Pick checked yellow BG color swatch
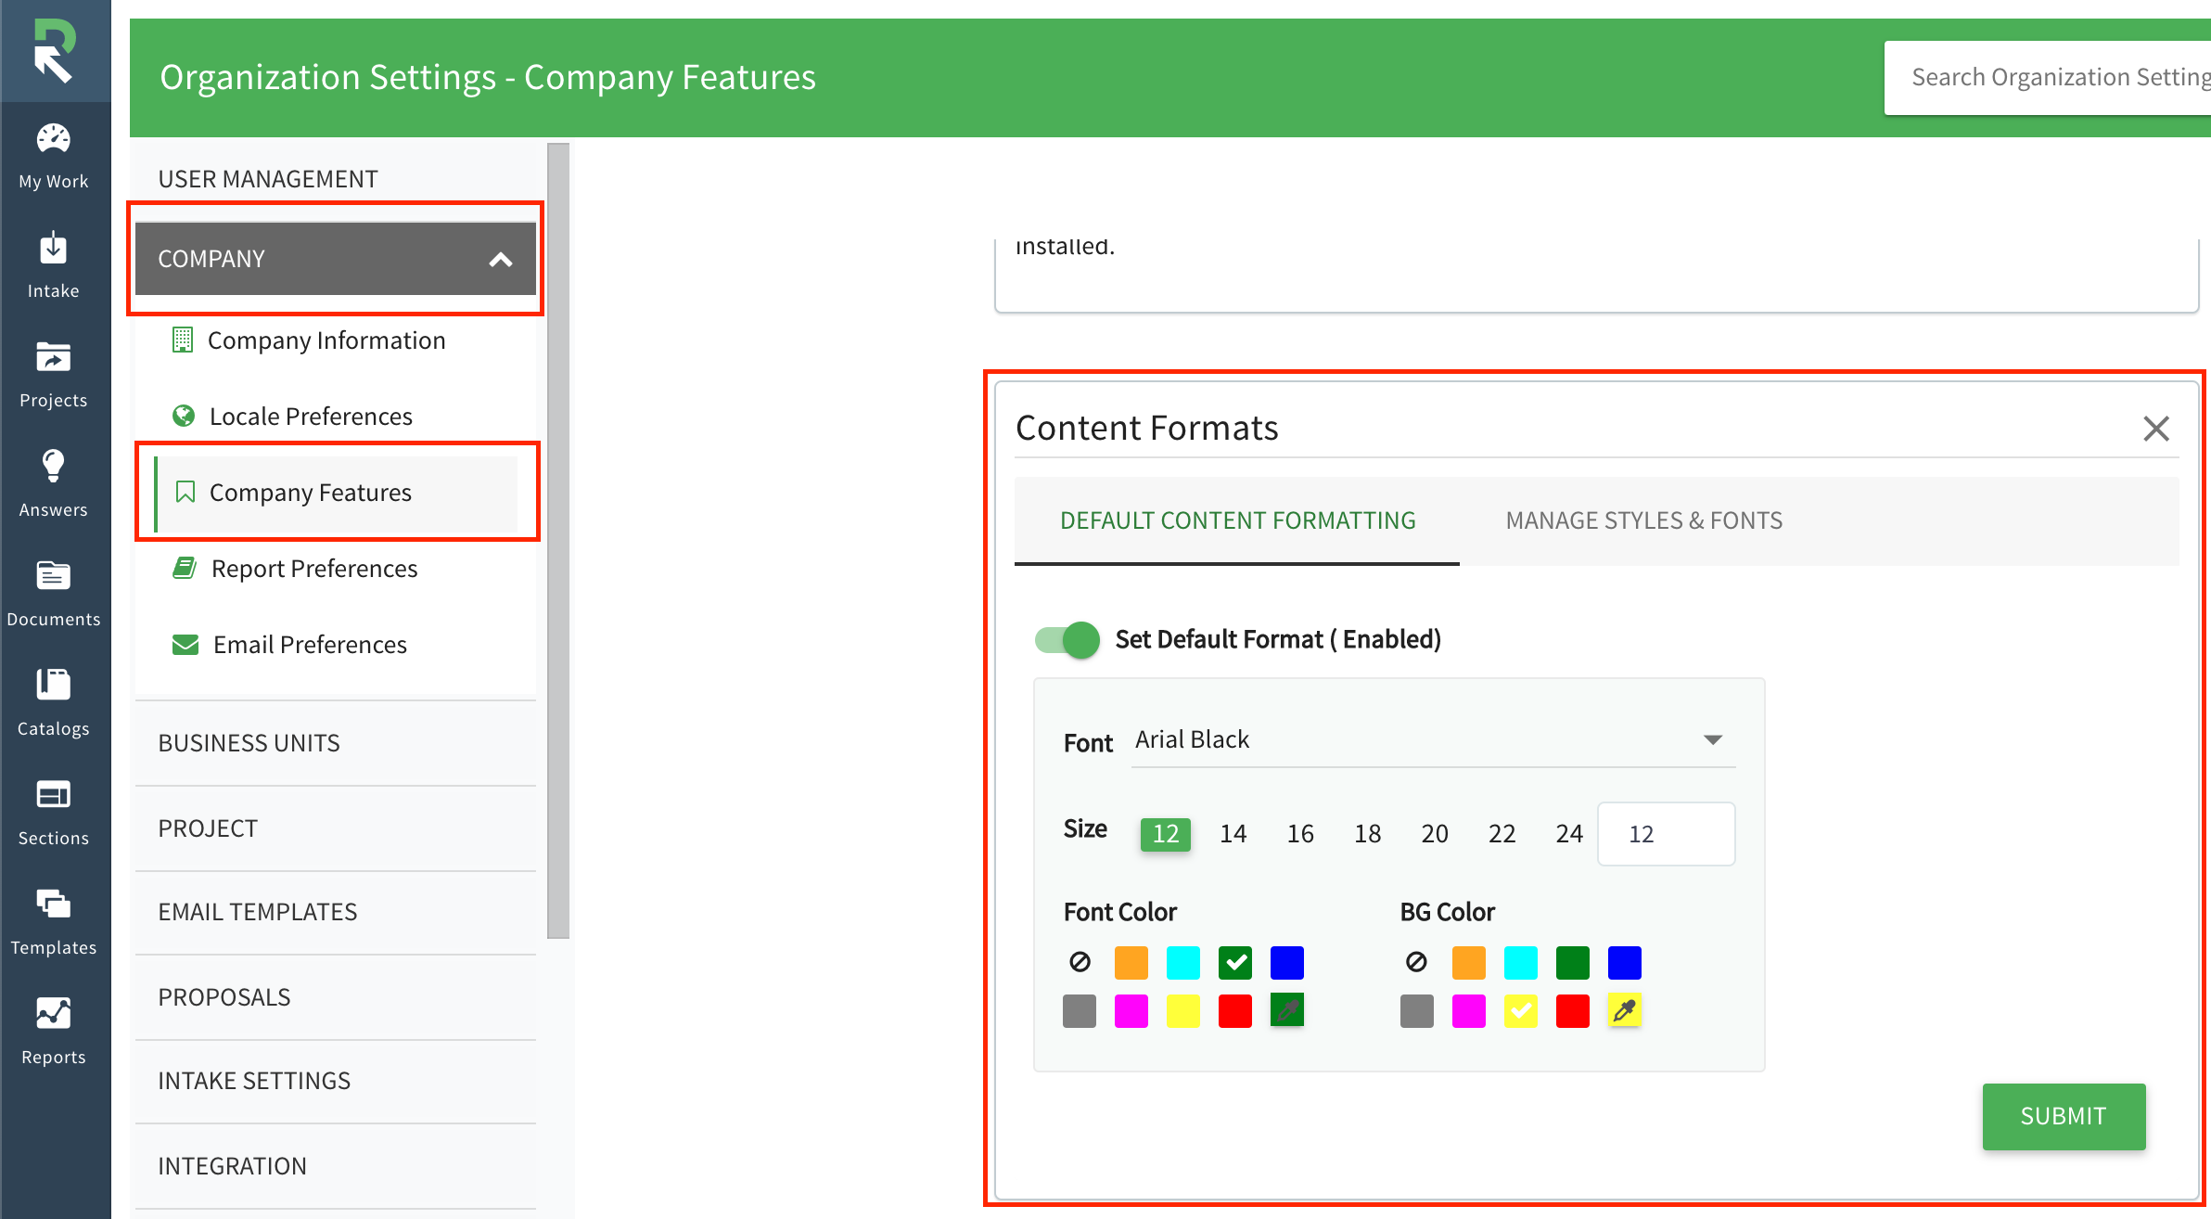The image size is (2211, 1219). (x=1521, y=1010)
